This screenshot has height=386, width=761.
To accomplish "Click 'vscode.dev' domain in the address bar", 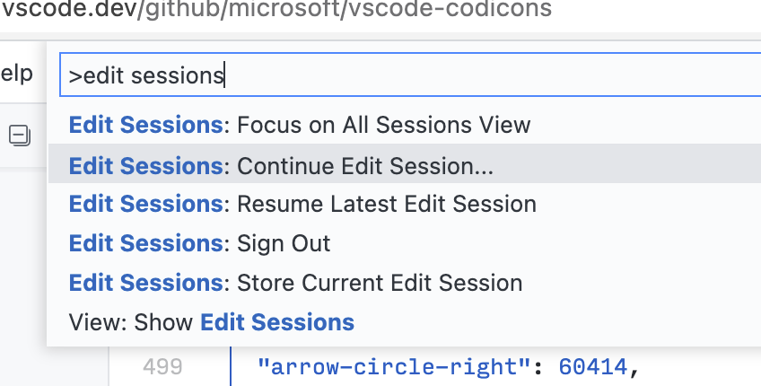I will [69, 9].
